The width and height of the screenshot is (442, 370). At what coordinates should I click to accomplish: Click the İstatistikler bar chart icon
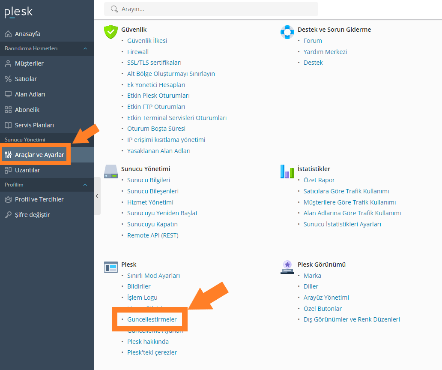287,171
